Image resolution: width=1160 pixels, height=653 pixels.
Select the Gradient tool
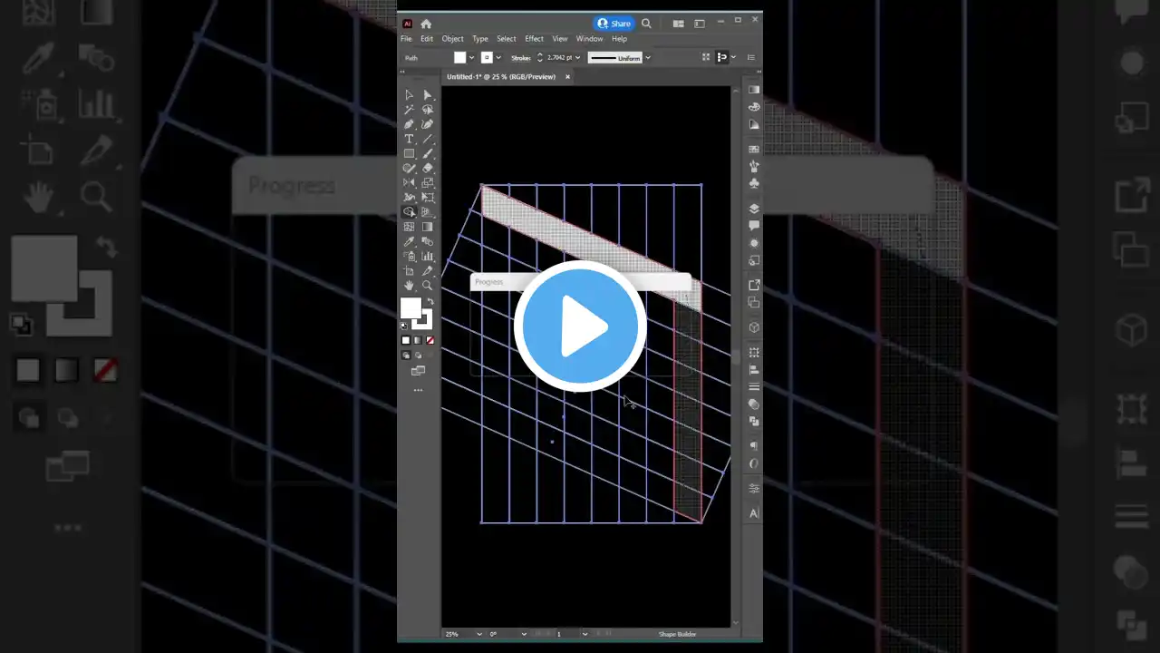pos(427,227)
